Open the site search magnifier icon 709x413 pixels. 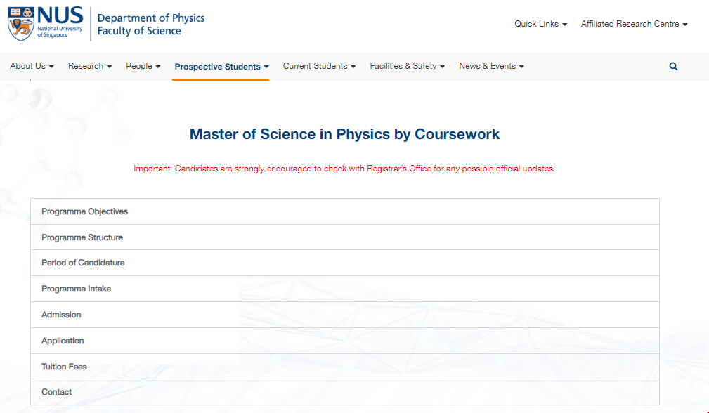673,67
